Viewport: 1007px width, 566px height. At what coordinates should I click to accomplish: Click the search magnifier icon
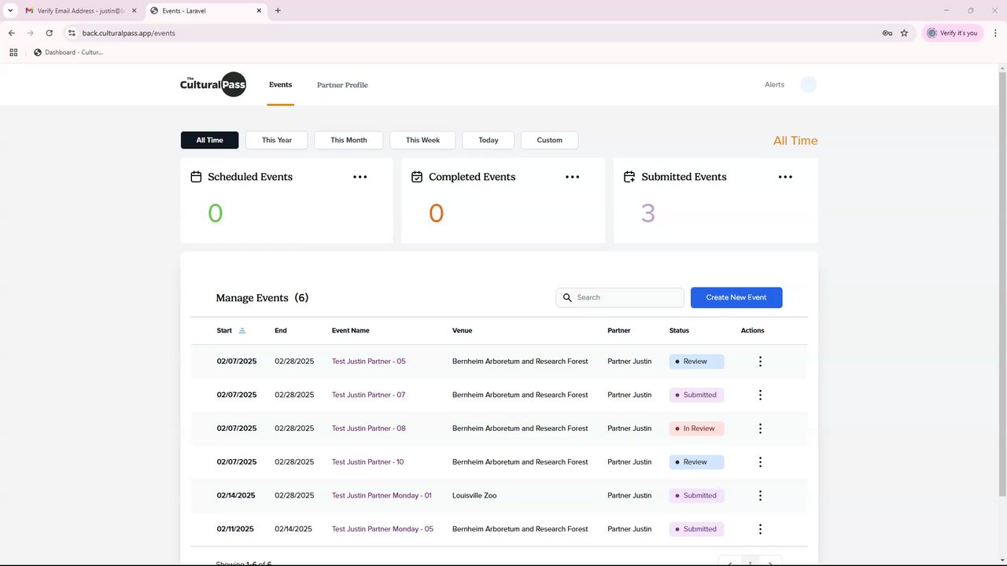click(567, 298)
